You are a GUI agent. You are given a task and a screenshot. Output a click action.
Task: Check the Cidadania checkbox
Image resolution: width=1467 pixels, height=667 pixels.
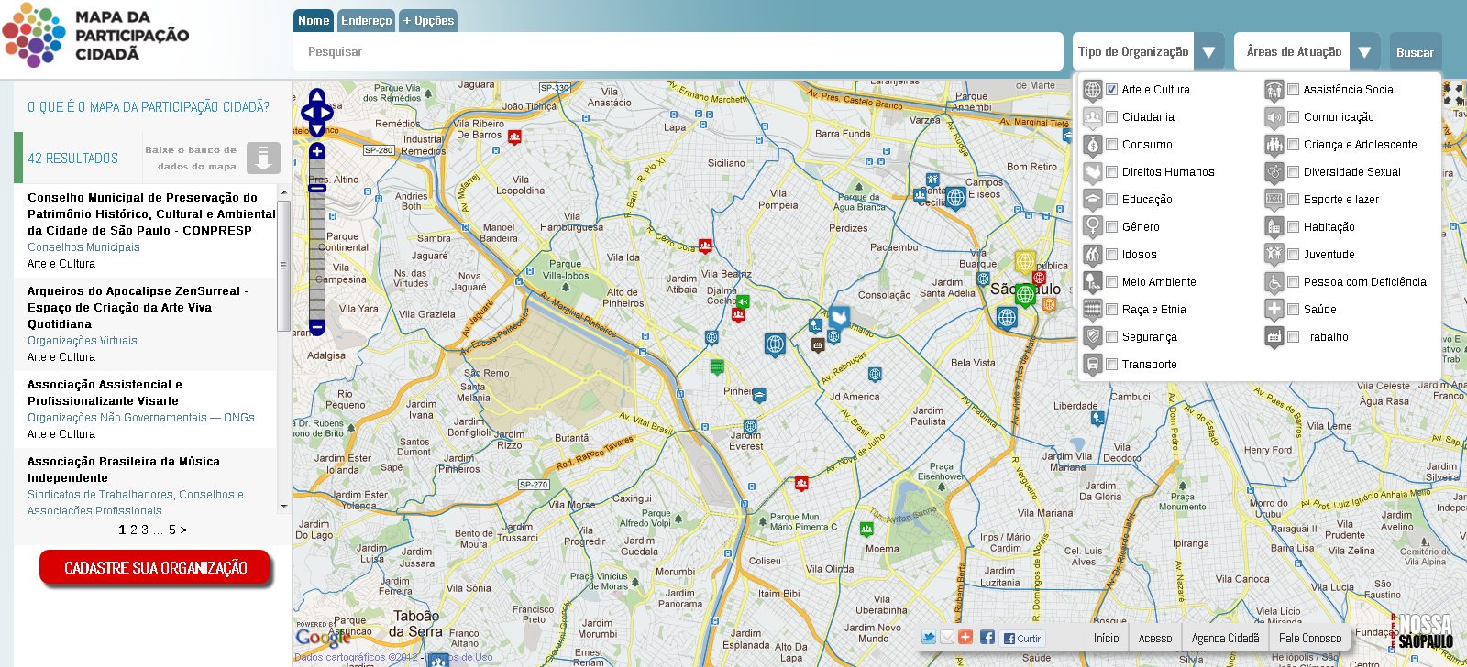1111,117
